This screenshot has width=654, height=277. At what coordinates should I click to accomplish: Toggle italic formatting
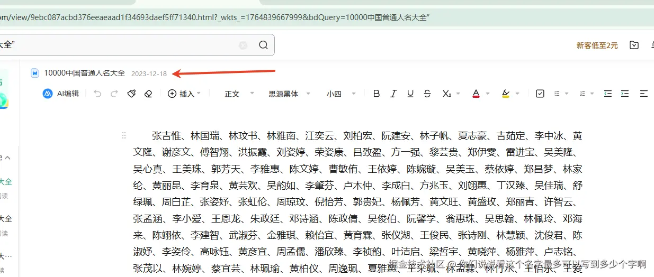(x=393, y=94)
